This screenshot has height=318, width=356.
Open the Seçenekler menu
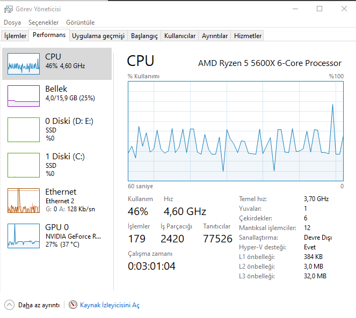(43, 23)
